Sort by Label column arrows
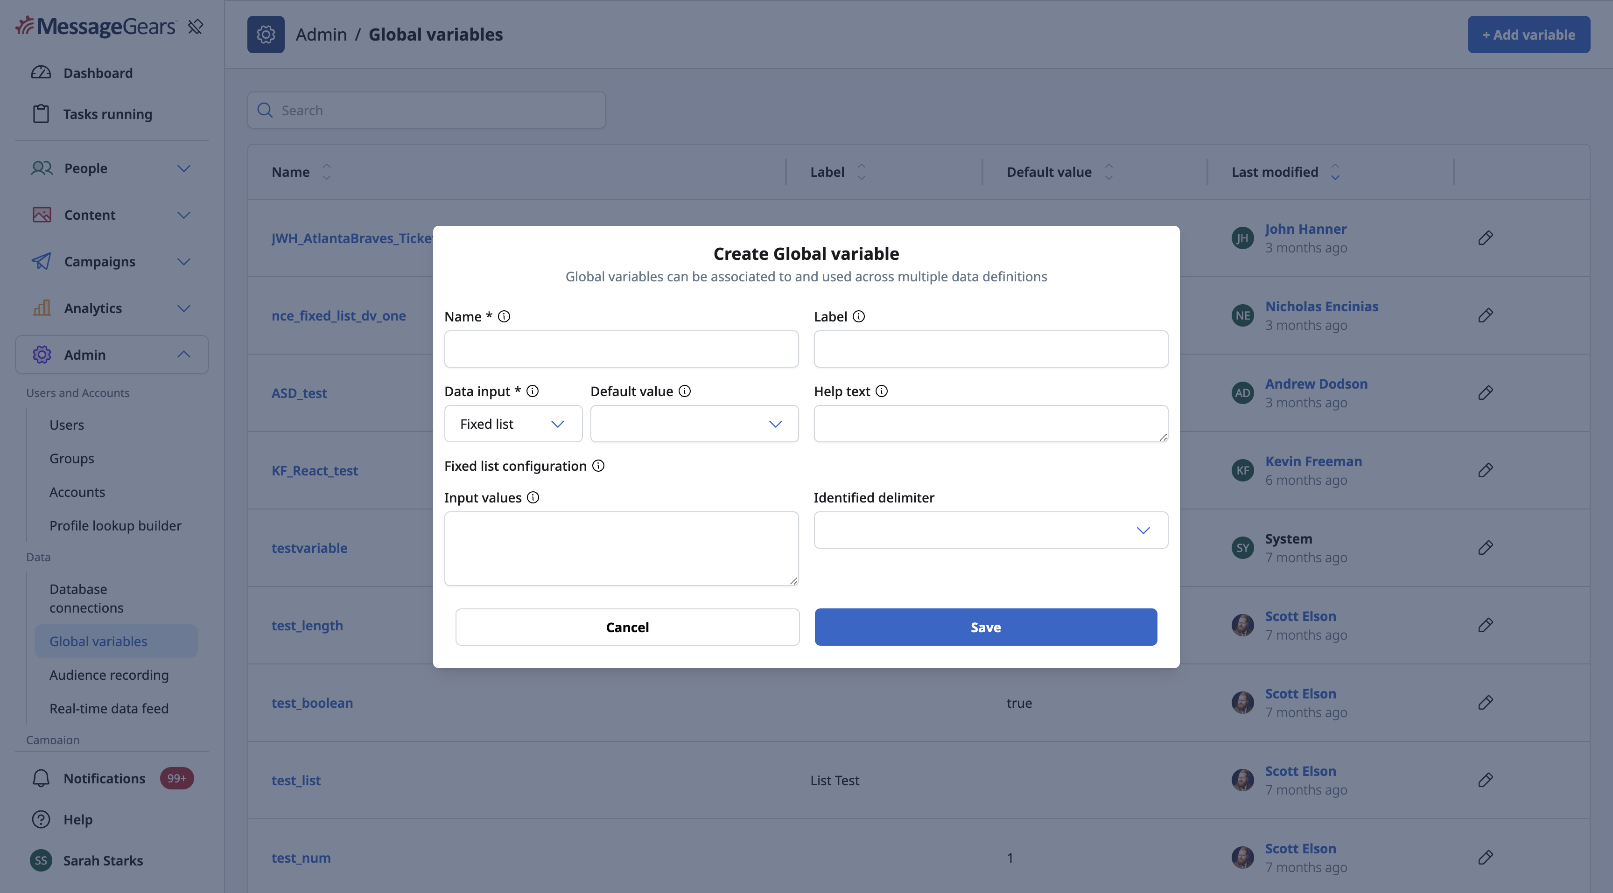Viewport: 1613px width, 893px height. point(861,172)
